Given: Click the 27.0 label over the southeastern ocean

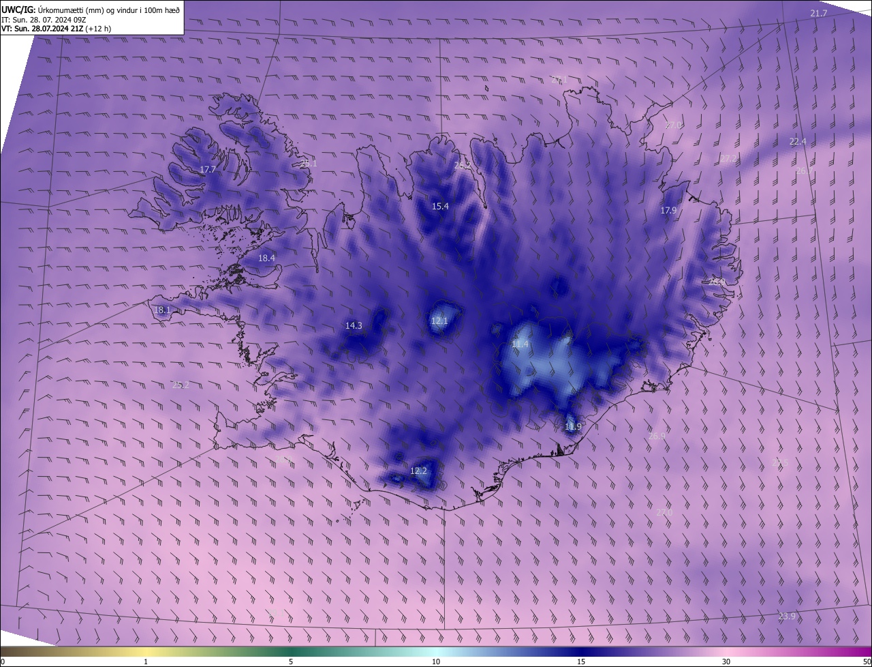Looking at the screenshot, I should click(664, 512).
